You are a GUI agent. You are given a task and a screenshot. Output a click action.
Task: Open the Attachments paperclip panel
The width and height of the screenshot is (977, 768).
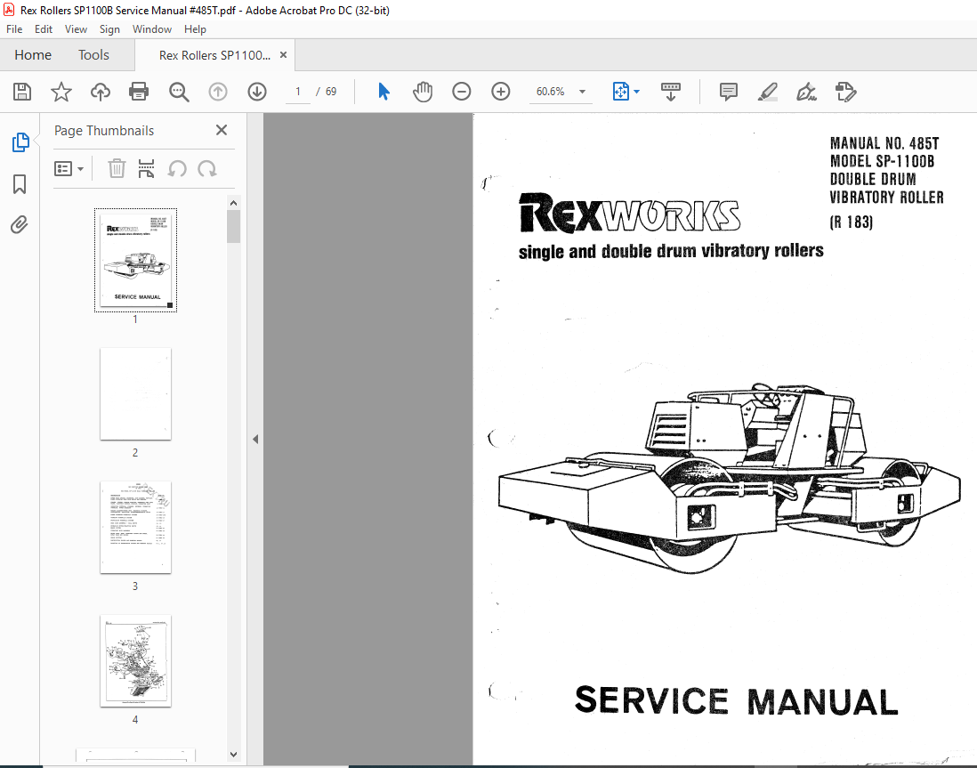(x=20, y=224)
